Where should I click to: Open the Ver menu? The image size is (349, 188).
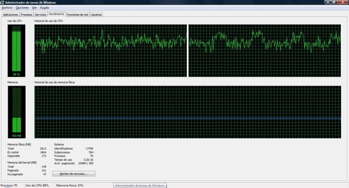click(34, 7)
